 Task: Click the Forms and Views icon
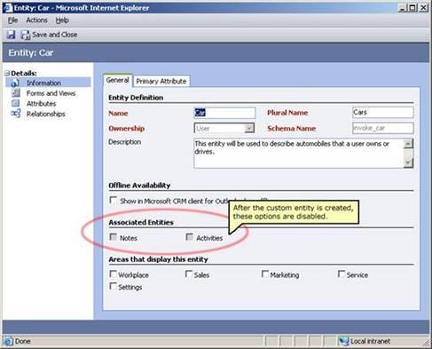(x=16, y=93)
